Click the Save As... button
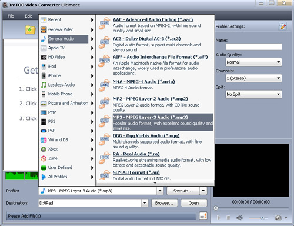 pos(183,191)
